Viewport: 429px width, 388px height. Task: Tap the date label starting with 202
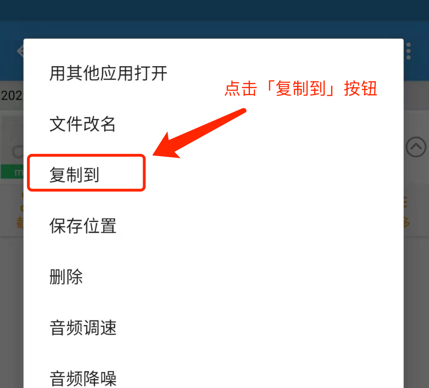(12, 96)
